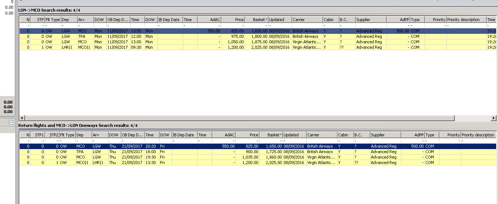This screenshot has width=498, height=204.
Task: Click basket value 1,725.00
Action: (271, 152)
